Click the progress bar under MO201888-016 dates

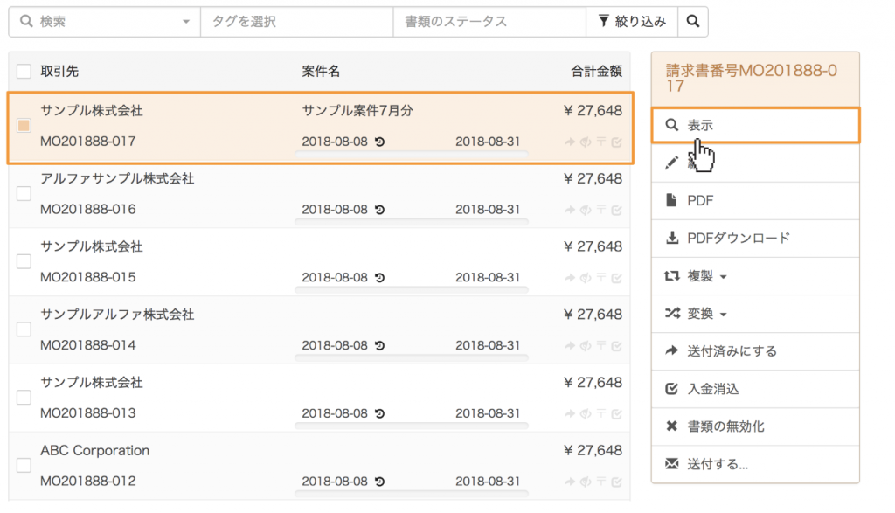tap(412, 223)
